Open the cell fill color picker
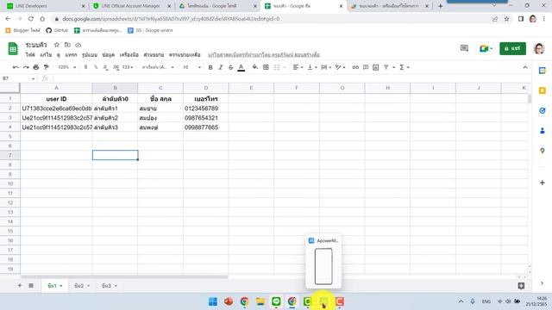The image size is (552, 310). [x=255, y=67]
